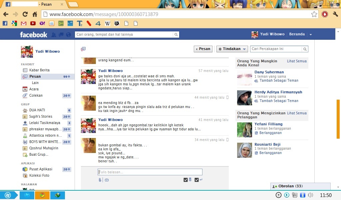Open the wrench settings menu in Chrome

335,14
